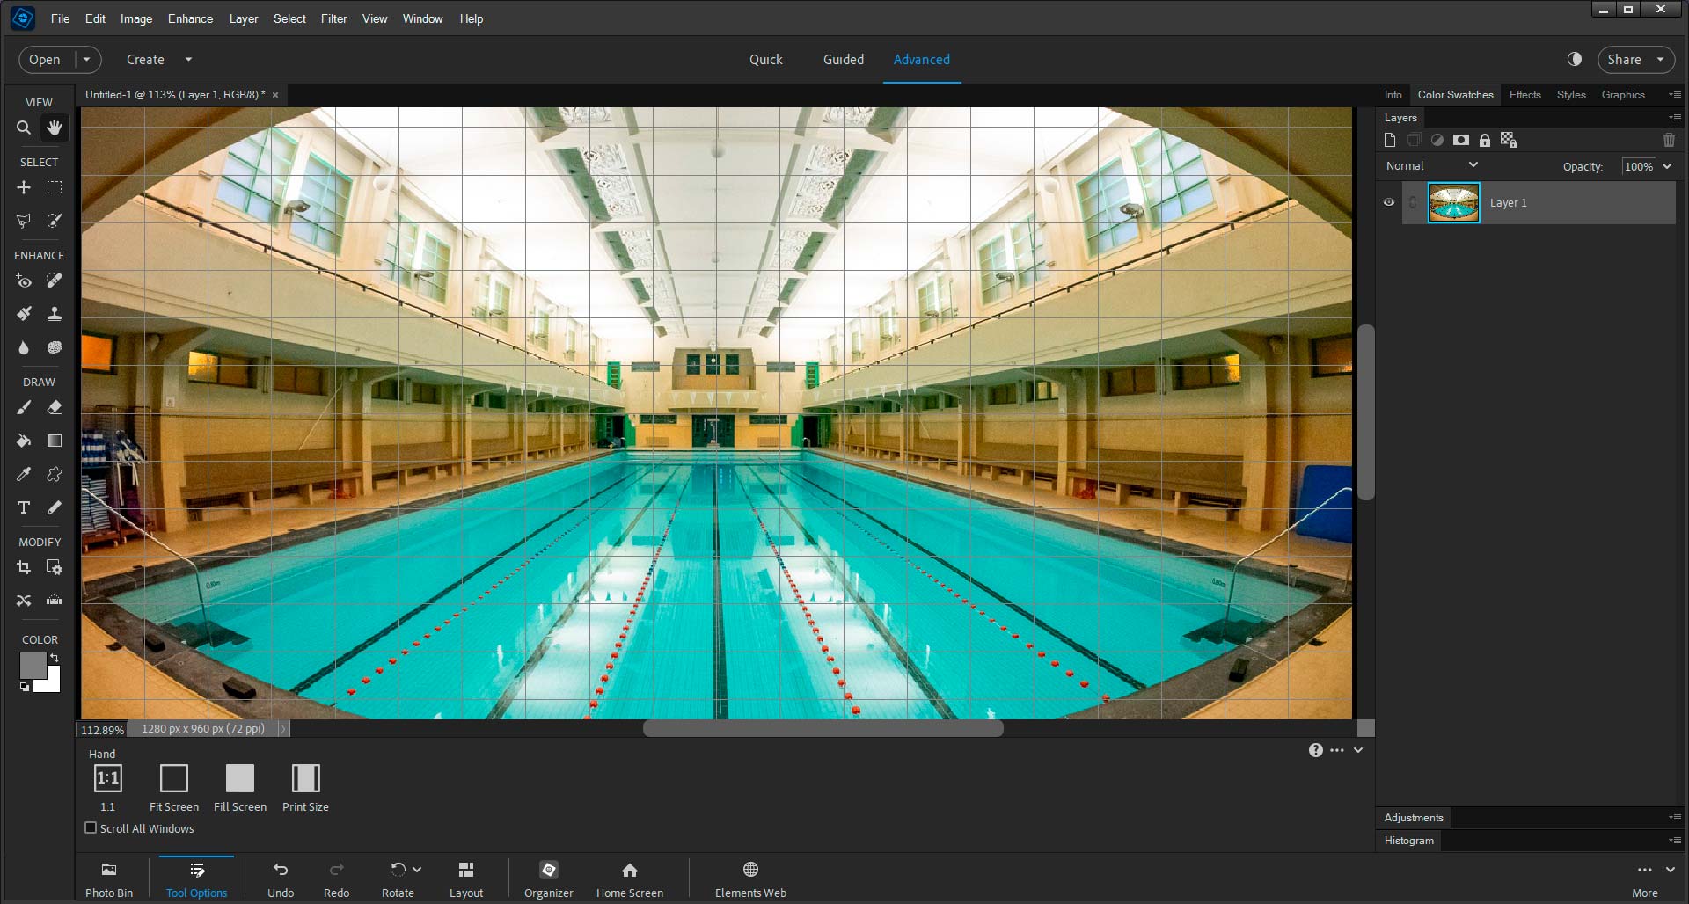Switch to the Guided mode tab

click(843, 60)
